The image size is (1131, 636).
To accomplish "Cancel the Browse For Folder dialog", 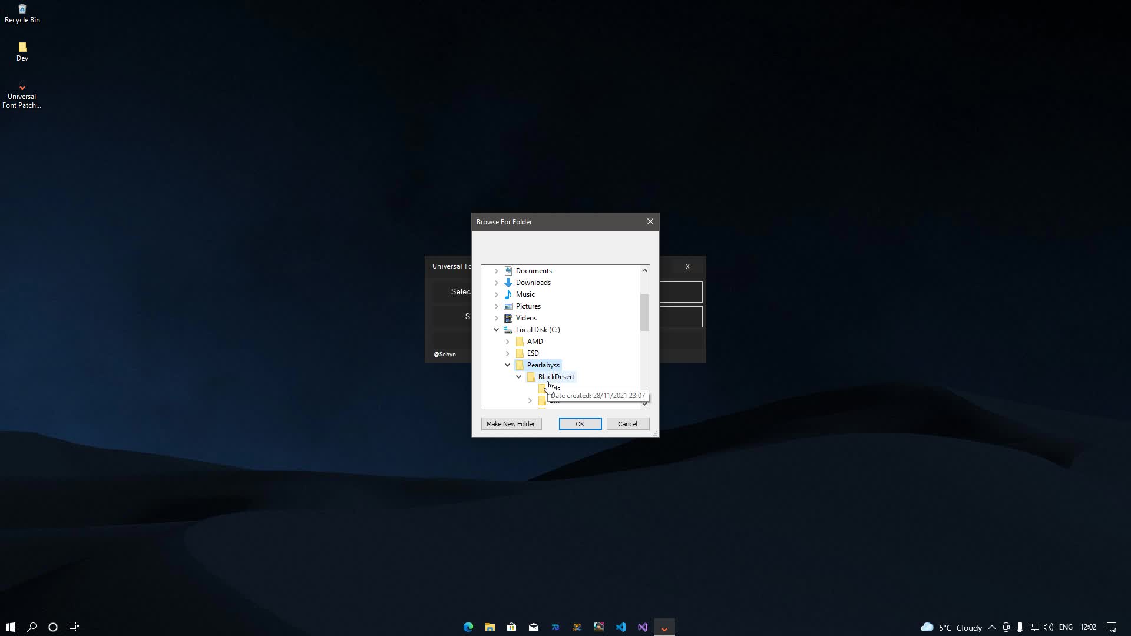I will [627, 424].
